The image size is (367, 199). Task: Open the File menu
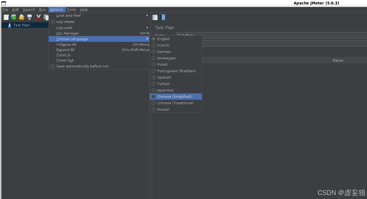point(5,9)
